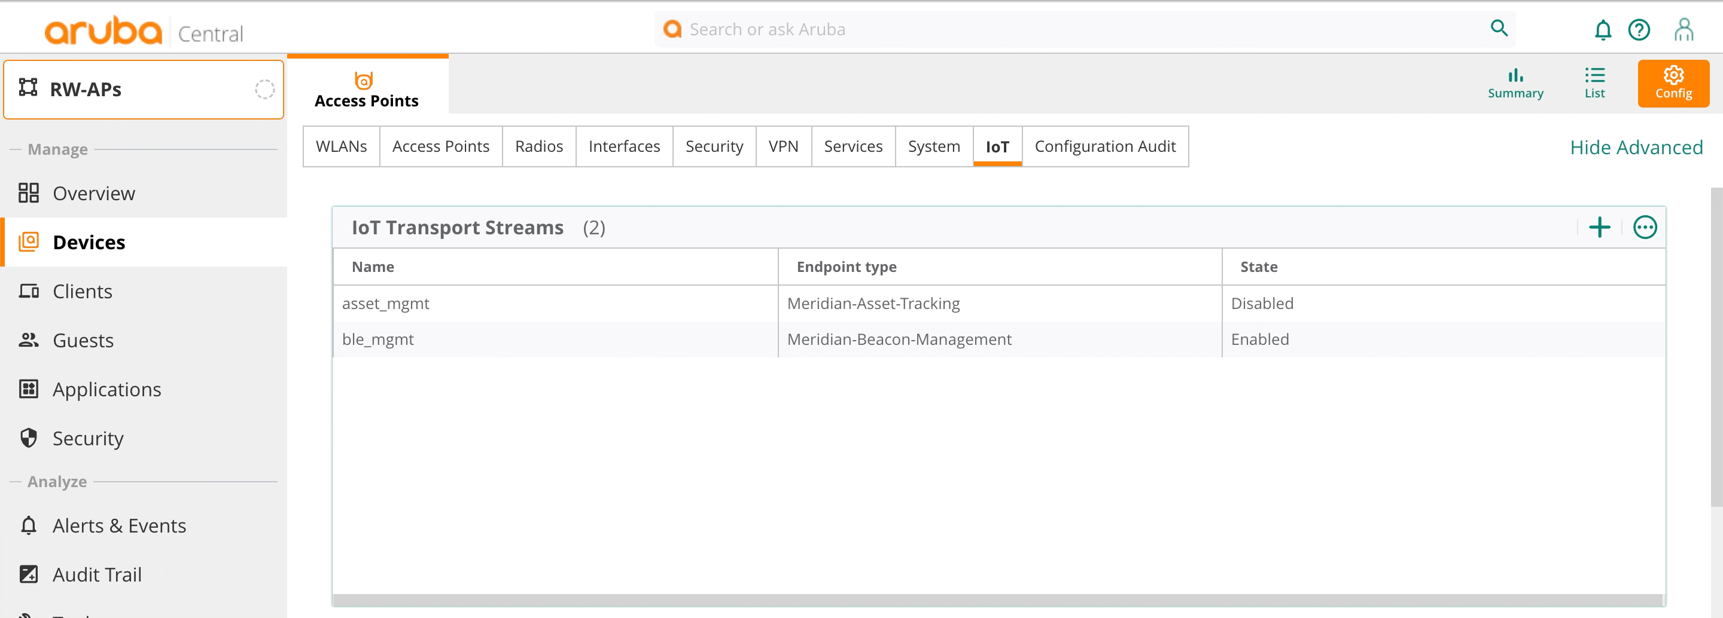
Task: Click the Devices sidebar icon
Action: click(x=28, y=242)
